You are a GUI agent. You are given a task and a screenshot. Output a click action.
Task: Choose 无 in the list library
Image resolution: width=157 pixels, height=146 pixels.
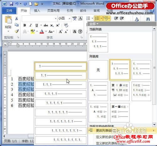point(98,70)
